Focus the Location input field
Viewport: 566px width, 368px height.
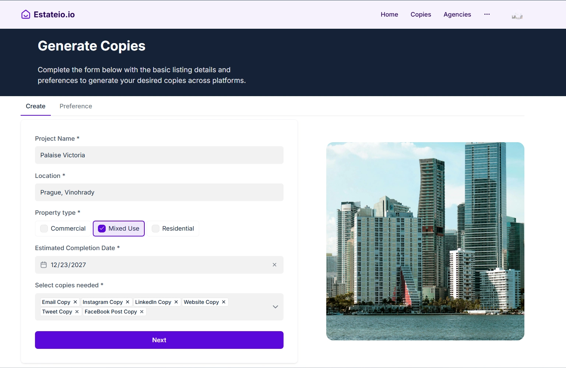[x=159, y=192]
